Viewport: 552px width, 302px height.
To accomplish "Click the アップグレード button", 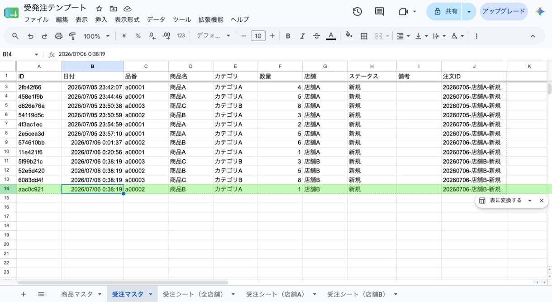I will point(504,12).
